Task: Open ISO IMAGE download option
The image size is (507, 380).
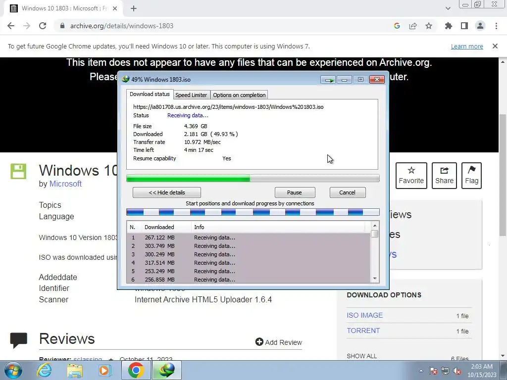Action: tap(364, 315)
